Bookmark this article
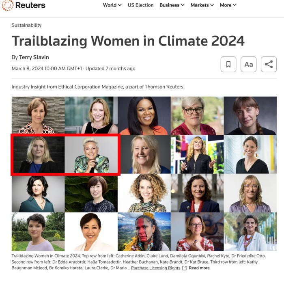Image resolution: width=284 pixels, height=281 pixels. (x=228, y=64)
